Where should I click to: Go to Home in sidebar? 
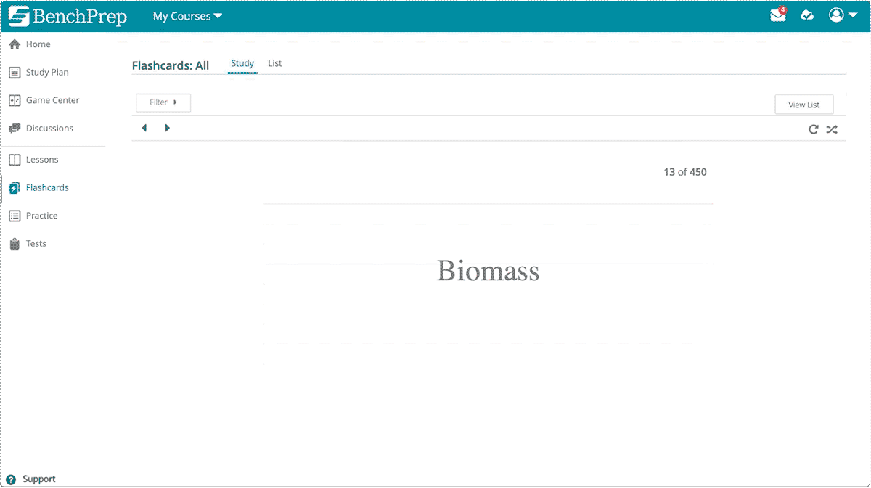pyautogui.click(x=38, y=44)
